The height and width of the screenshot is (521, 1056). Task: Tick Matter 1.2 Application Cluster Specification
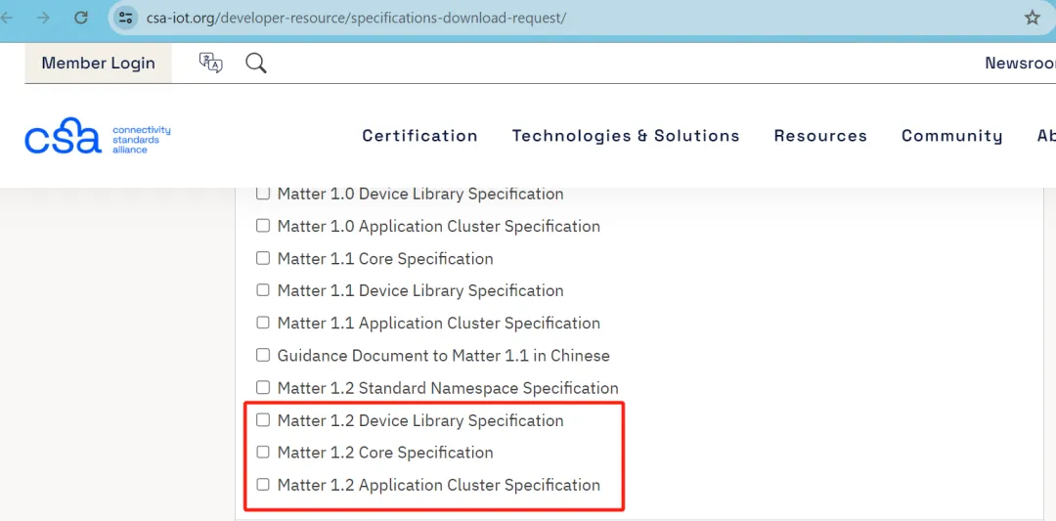[263, 485]
